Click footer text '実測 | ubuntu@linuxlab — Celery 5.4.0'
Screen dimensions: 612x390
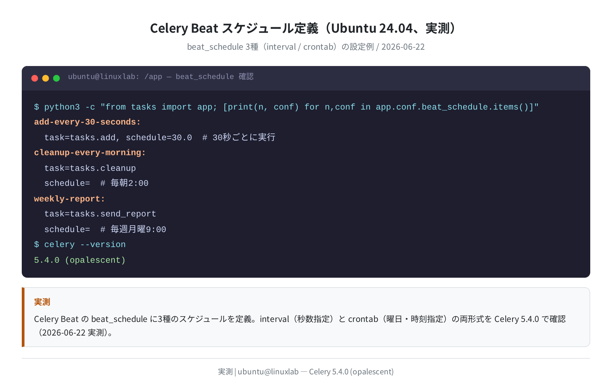(306, 372)
